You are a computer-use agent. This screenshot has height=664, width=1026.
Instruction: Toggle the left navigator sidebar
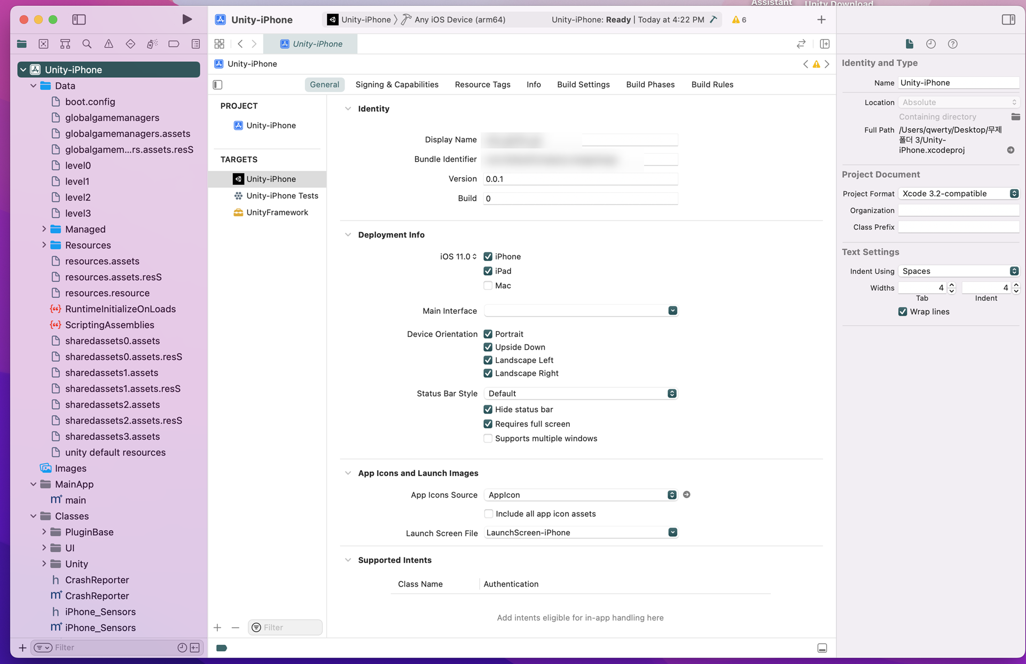pos(79,19)
